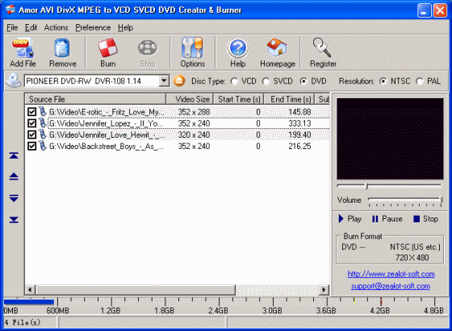
Task: Select the G:\Video\Jennifer_Lopez file name
Action: (x=106, y=123)
